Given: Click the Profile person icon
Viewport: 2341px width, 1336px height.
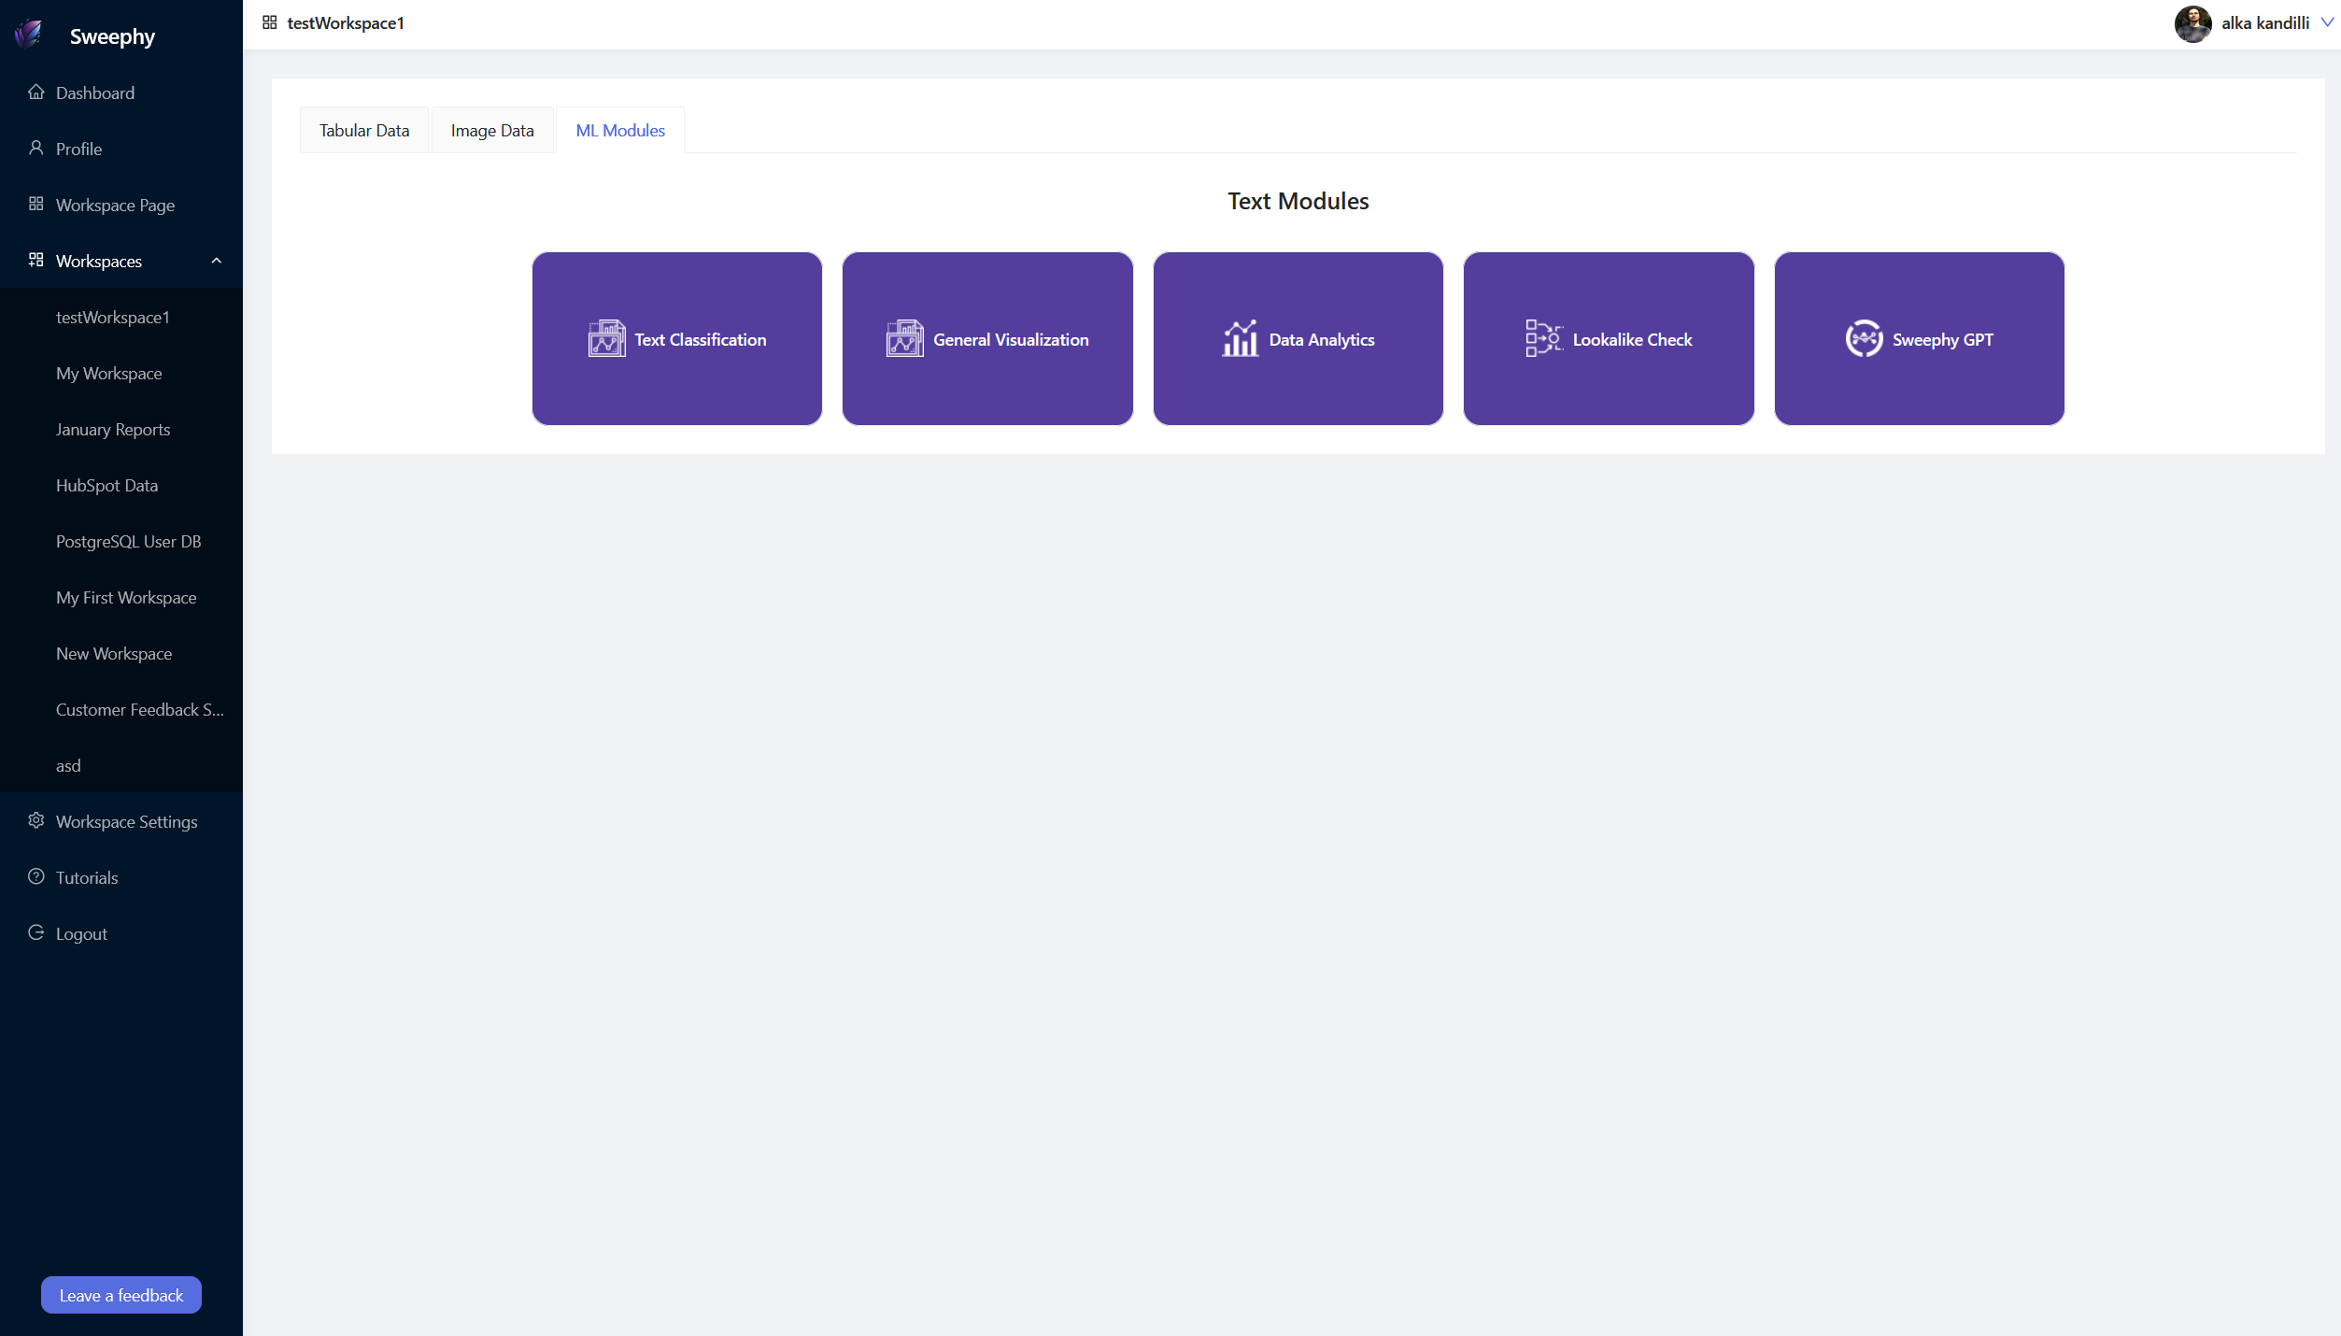Looking at the screenshot, I should coord(36,148).
